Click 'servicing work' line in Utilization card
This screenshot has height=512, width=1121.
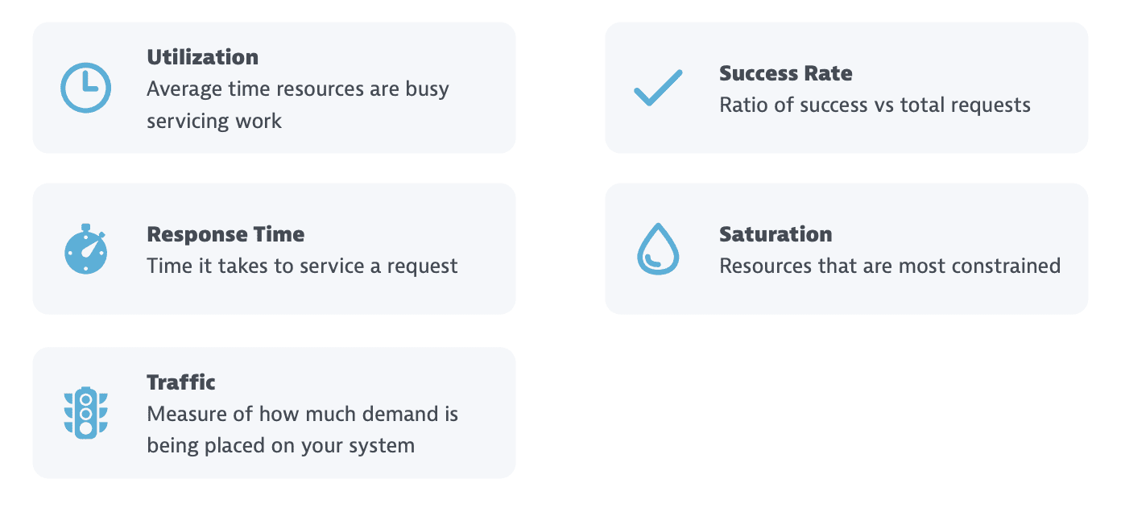(x=214, y=121)
